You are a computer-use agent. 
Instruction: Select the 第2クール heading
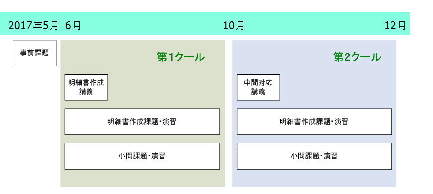pyautogui.click(x=357, y=57)
